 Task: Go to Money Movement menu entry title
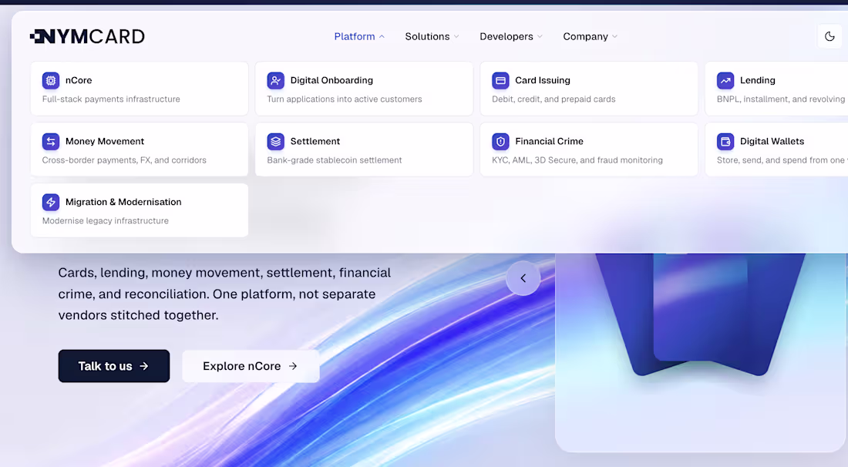pyautogui.click(x=105, y=141)
